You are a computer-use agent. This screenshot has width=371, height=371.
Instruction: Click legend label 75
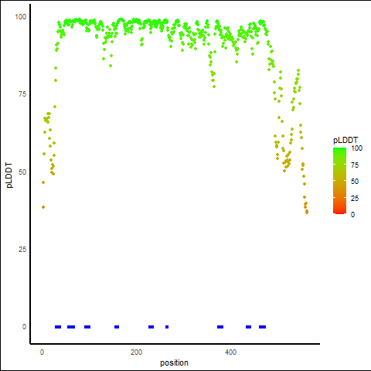355,165
